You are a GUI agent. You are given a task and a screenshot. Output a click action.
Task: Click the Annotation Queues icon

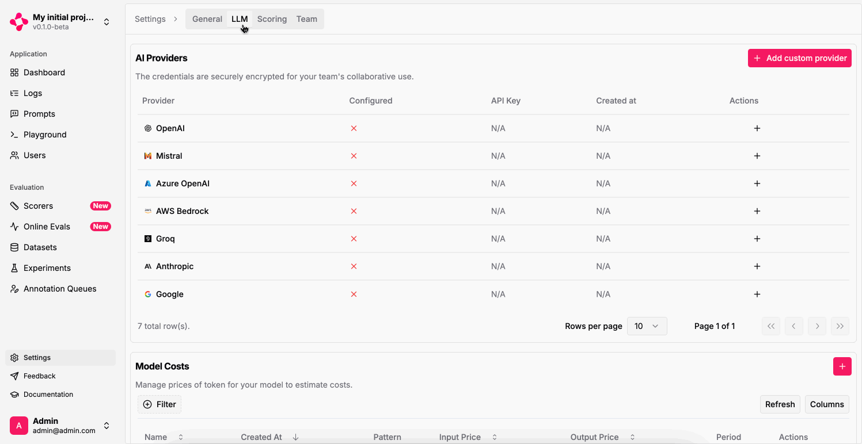[14, 289]
